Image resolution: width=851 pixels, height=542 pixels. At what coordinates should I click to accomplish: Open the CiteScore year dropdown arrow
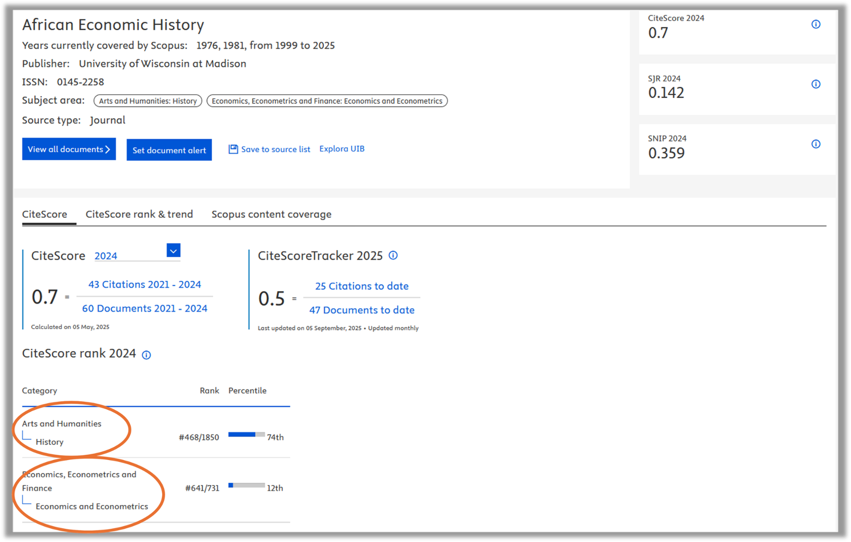pos(173,250)
